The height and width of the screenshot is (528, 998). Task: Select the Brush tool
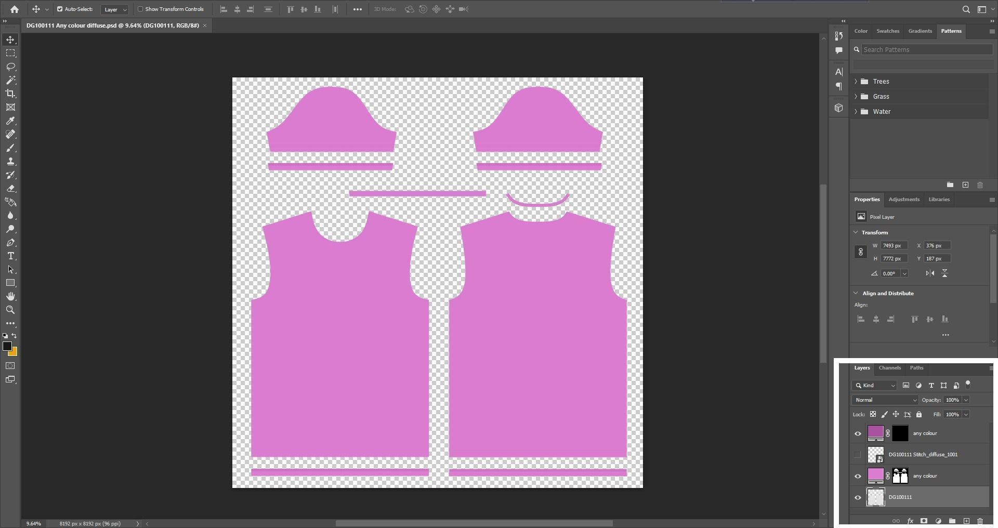[10, 148]
